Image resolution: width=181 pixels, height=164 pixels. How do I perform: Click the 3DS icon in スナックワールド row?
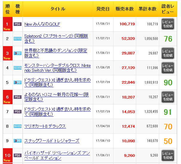click(18, 141)
